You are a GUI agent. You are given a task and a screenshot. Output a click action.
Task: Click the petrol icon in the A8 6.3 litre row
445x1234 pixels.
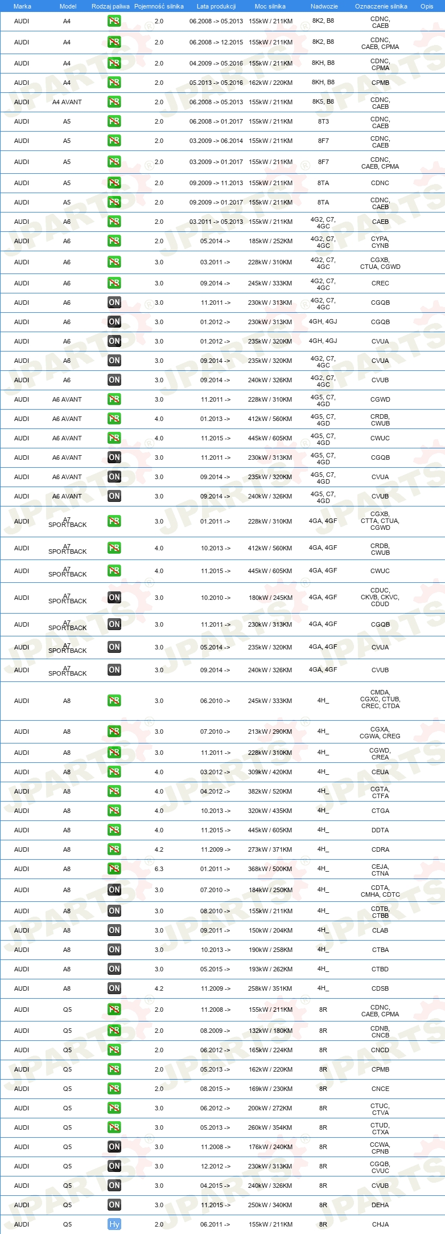tap(114, 869)
